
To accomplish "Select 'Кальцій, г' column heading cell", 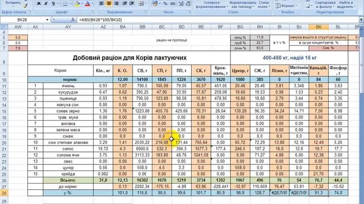I will 318,70.
